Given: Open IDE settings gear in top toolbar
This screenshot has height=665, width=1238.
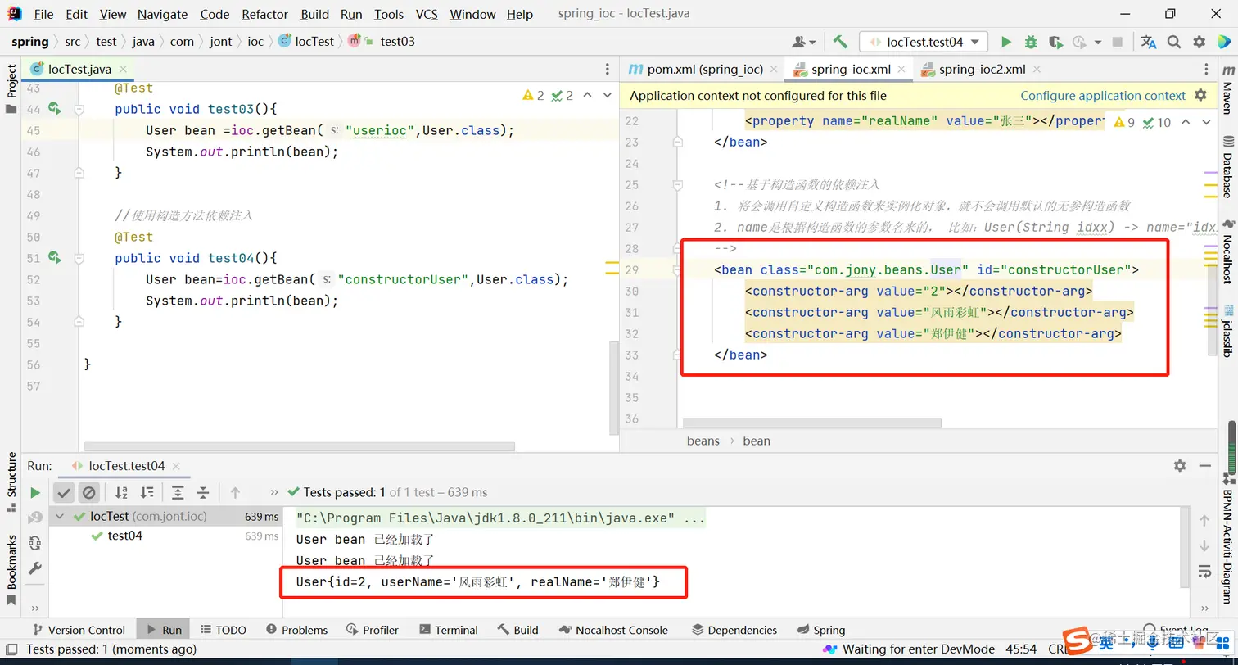Looking at the screenshot, I should [1199, 42].
